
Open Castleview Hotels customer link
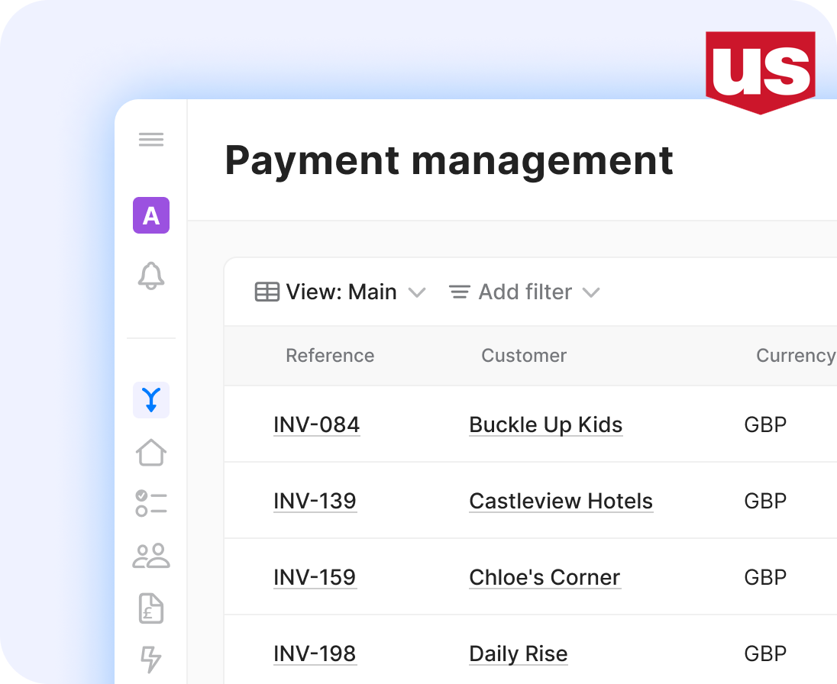tap(561, 502)
